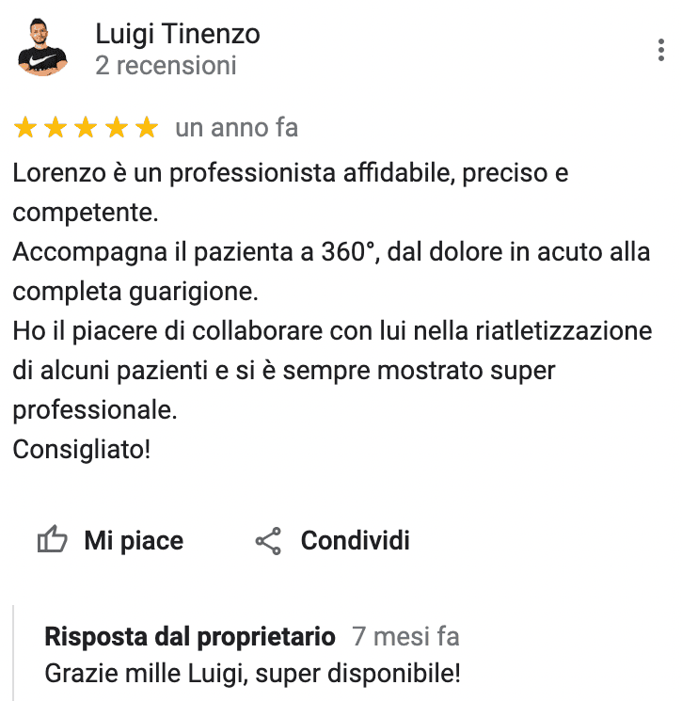This screenshot has height=701, width=682.
Task: Open the three-dot review options menu
Action: click(660, 50)
